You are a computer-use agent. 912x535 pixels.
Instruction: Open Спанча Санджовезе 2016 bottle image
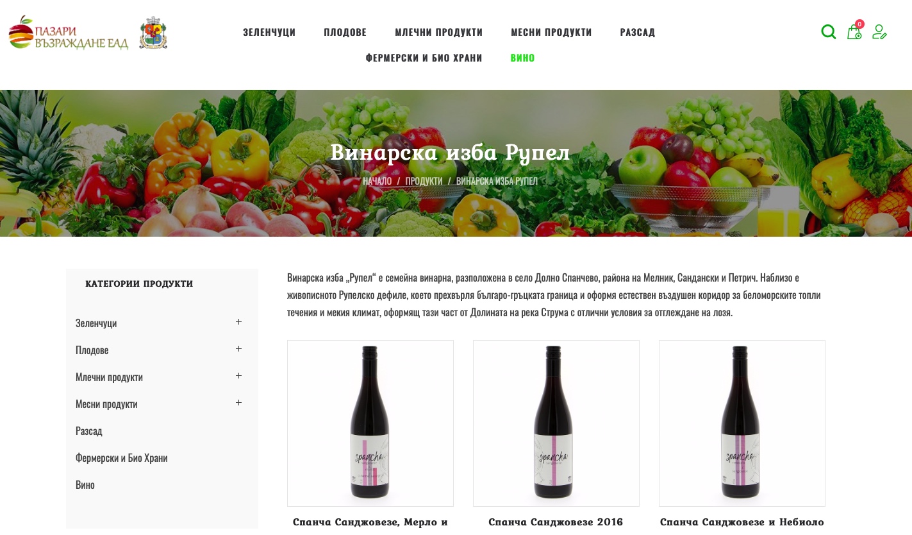pos(556,423)
